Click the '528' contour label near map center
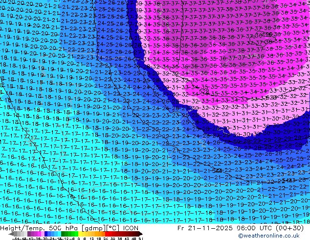Image resolution: width=310 pixels, height=240 pixels. tap(204, 91)
